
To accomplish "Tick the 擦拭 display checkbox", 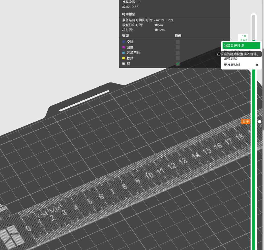I will (178, 58).
